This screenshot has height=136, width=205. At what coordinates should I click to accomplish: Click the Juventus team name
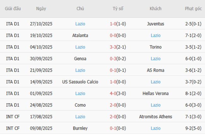click(155, 24)
